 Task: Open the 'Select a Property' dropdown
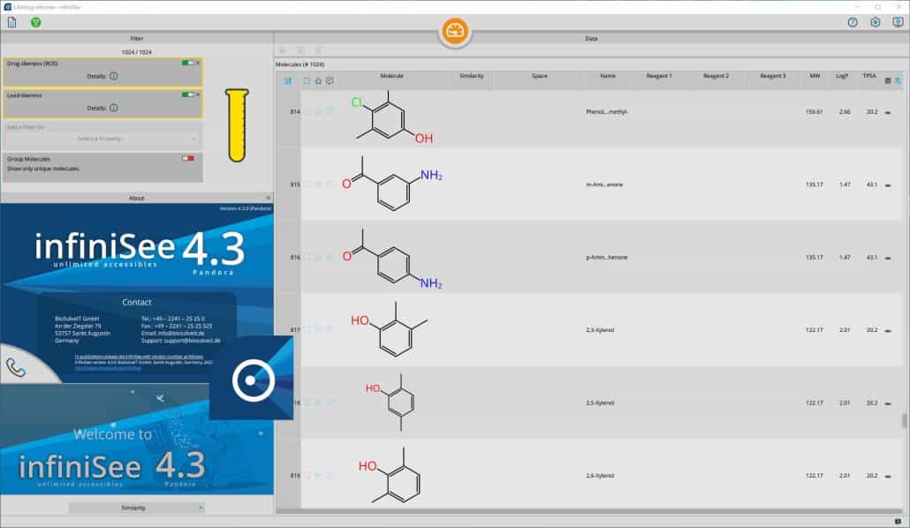[102, 139]
